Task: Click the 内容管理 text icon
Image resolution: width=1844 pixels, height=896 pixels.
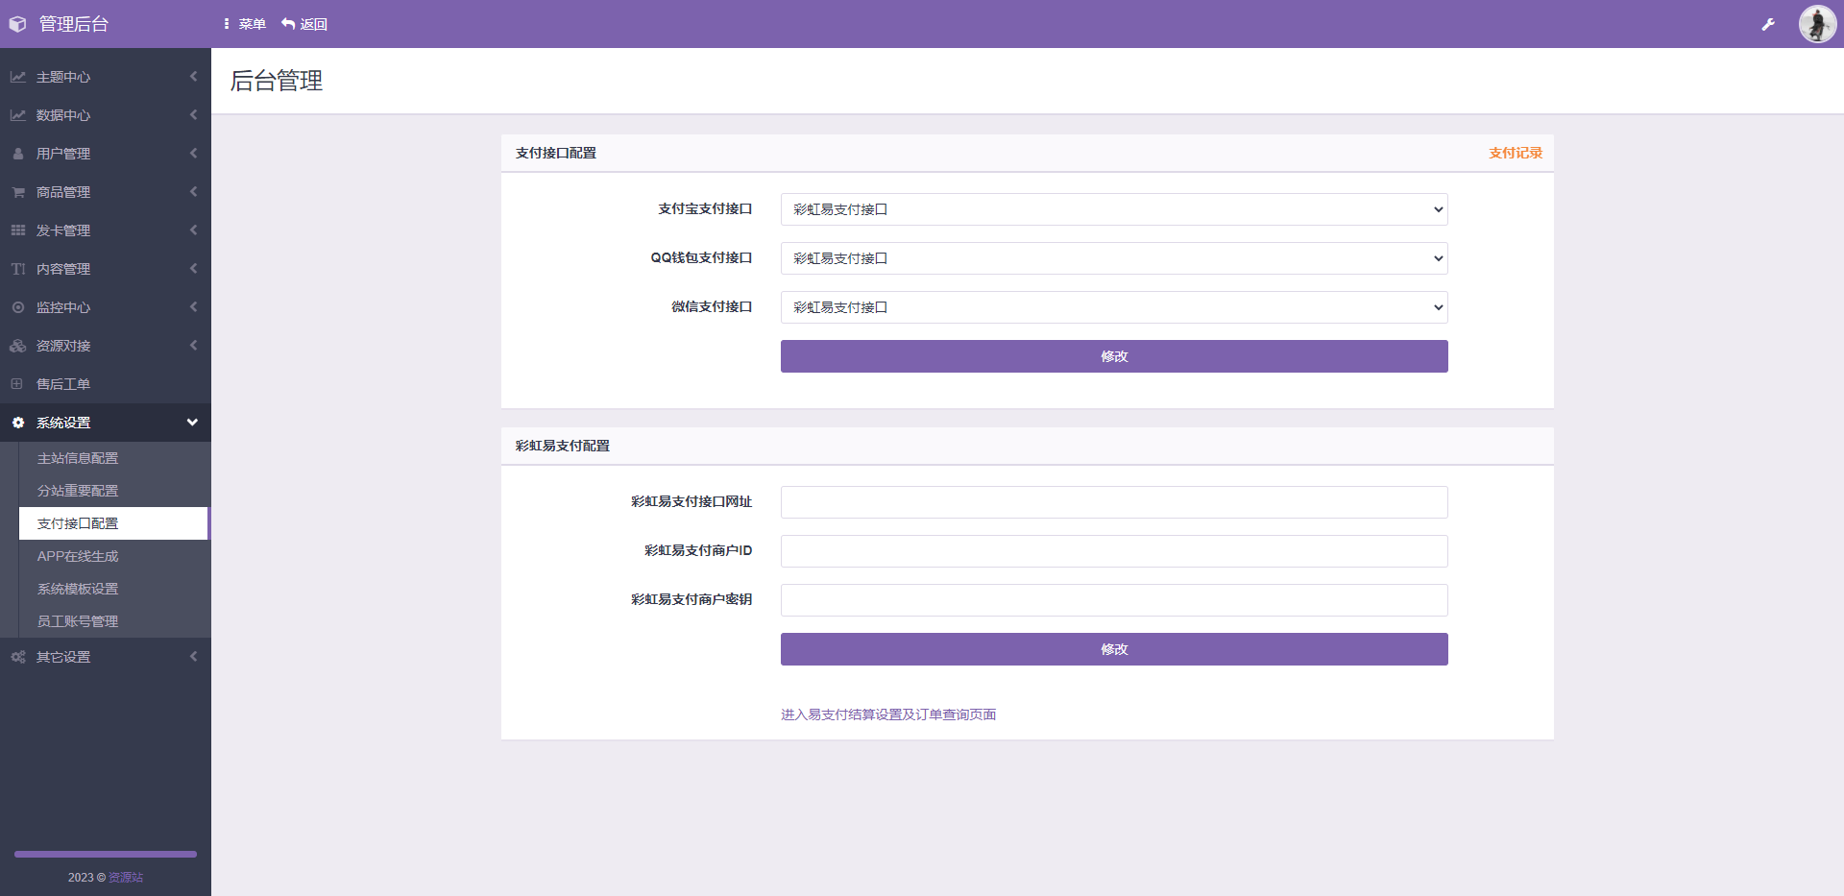Action: [18, 269]
